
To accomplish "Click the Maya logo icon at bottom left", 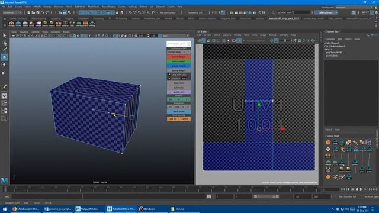I will [4, 180].
